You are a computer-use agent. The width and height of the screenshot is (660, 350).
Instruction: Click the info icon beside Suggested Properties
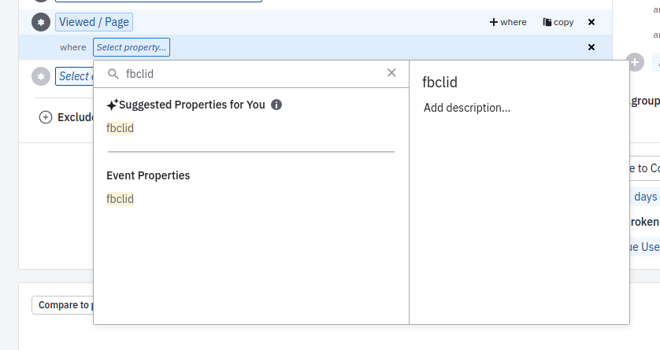tap(276, 105)
